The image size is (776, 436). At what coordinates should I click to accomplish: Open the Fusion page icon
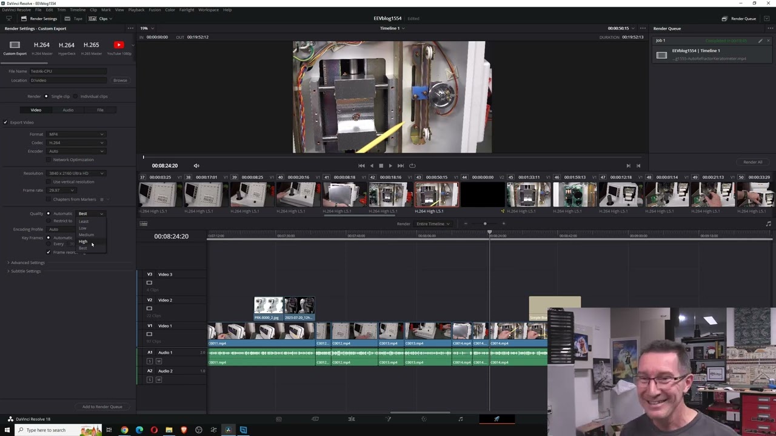pyautogui.click(x=388, y=419)
